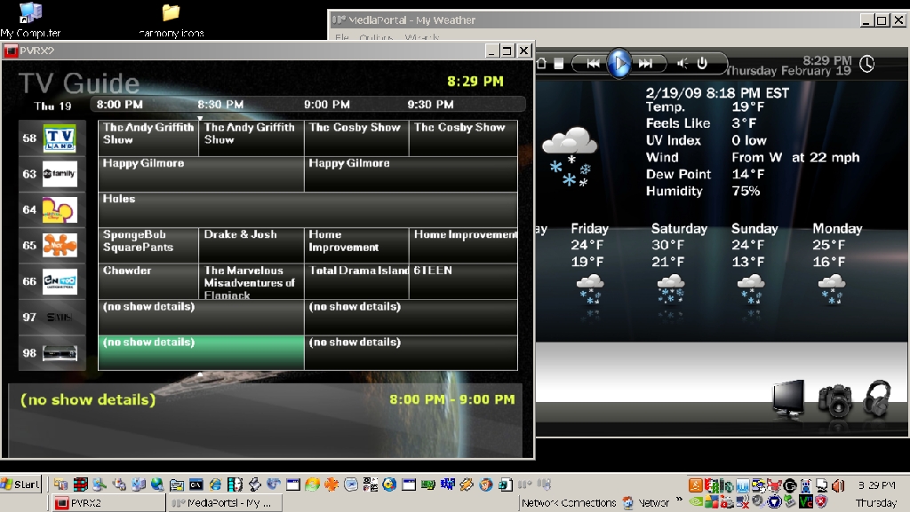Select The Andy Griffith Show at 8:00 PM
The width and height of the screenshot is (910, 512).
(x=148, y=138)
